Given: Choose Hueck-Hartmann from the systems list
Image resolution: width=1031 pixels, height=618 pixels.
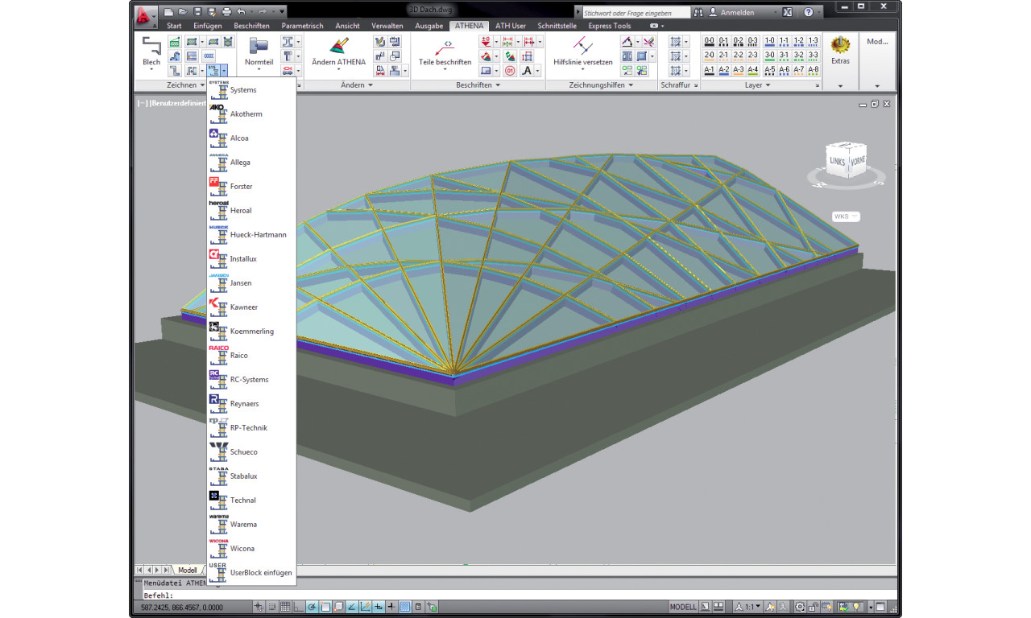Looking at the screenshot, I should (x=251, y=235).
